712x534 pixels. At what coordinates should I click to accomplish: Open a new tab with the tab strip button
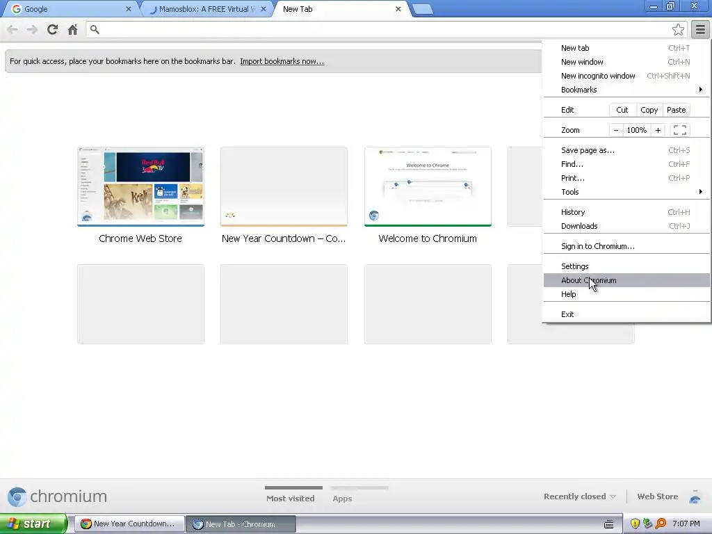(x=422, y=10)
